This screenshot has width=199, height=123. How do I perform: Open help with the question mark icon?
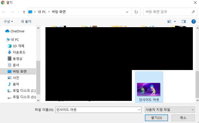pyautogui.click(x=194, y=22)
